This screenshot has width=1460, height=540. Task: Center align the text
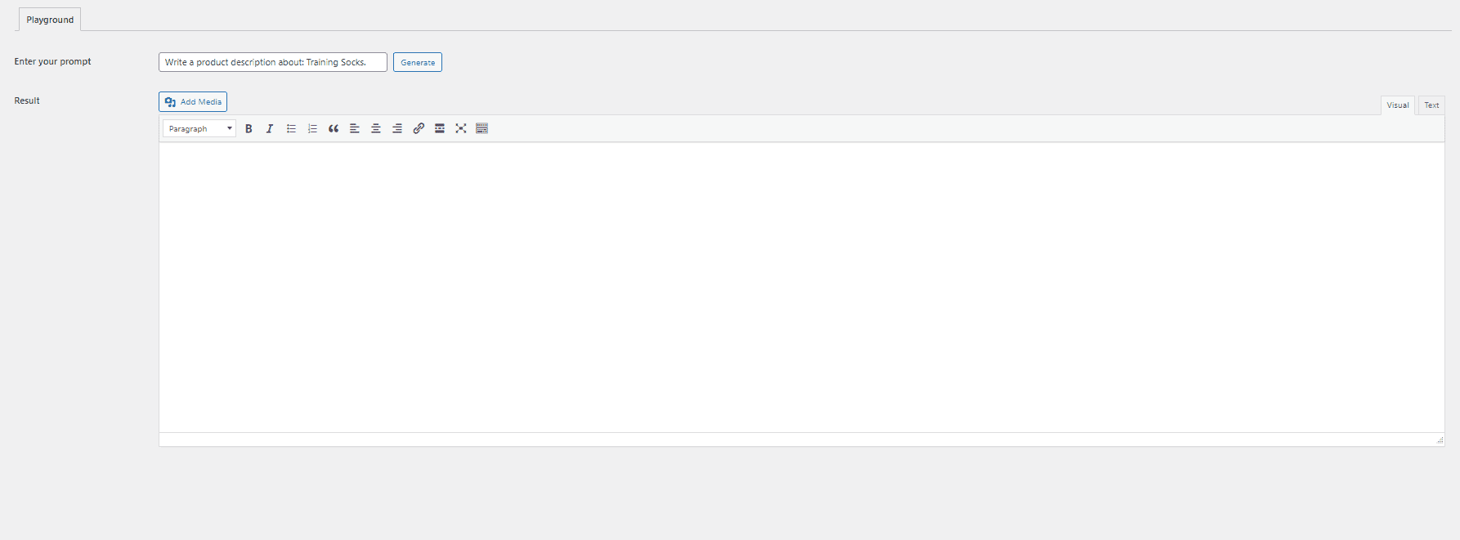coord(376,128)
